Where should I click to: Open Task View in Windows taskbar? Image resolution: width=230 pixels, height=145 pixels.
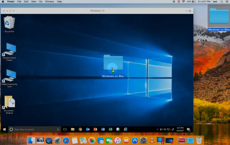[x=65, y=129]
